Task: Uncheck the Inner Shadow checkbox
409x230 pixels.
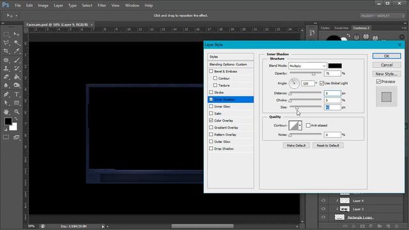Action: point(211,100)
